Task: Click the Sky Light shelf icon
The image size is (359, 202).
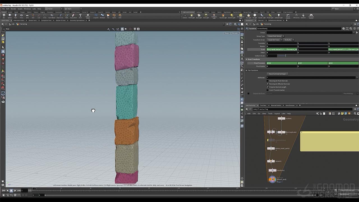Action: point(248,16)
